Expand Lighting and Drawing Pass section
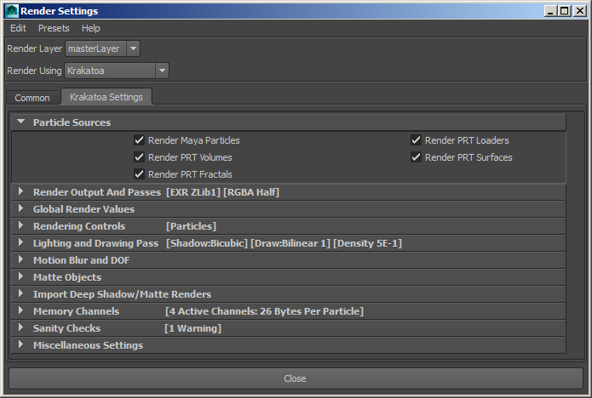This screenshot has height=398, width=592. click(x=20, y=242)
